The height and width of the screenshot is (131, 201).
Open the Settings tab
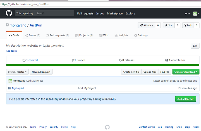tap(141, 35)
